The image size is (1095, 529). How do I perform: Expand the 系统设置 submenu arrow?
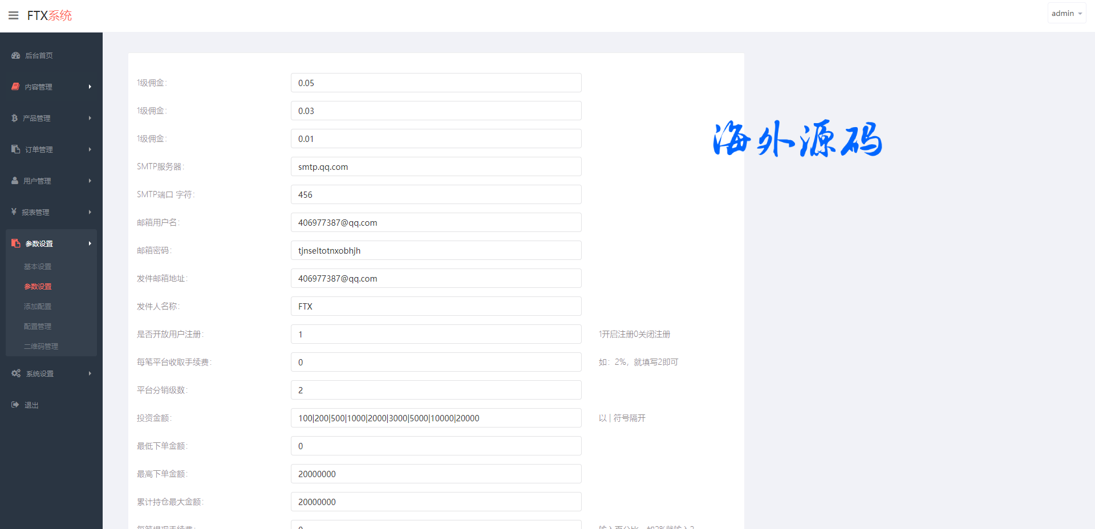coord(90,373)
